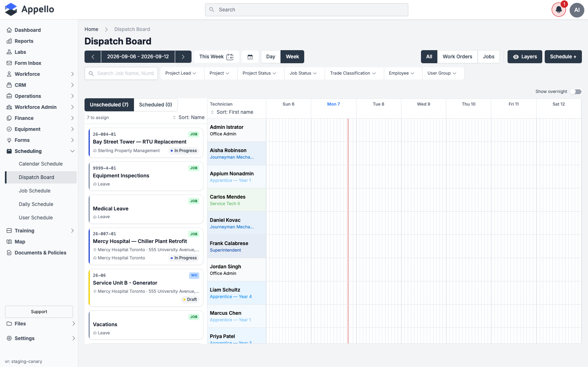Go to Home breadcrumb
This screenshot has height=367, width=588.
point(91,29)
